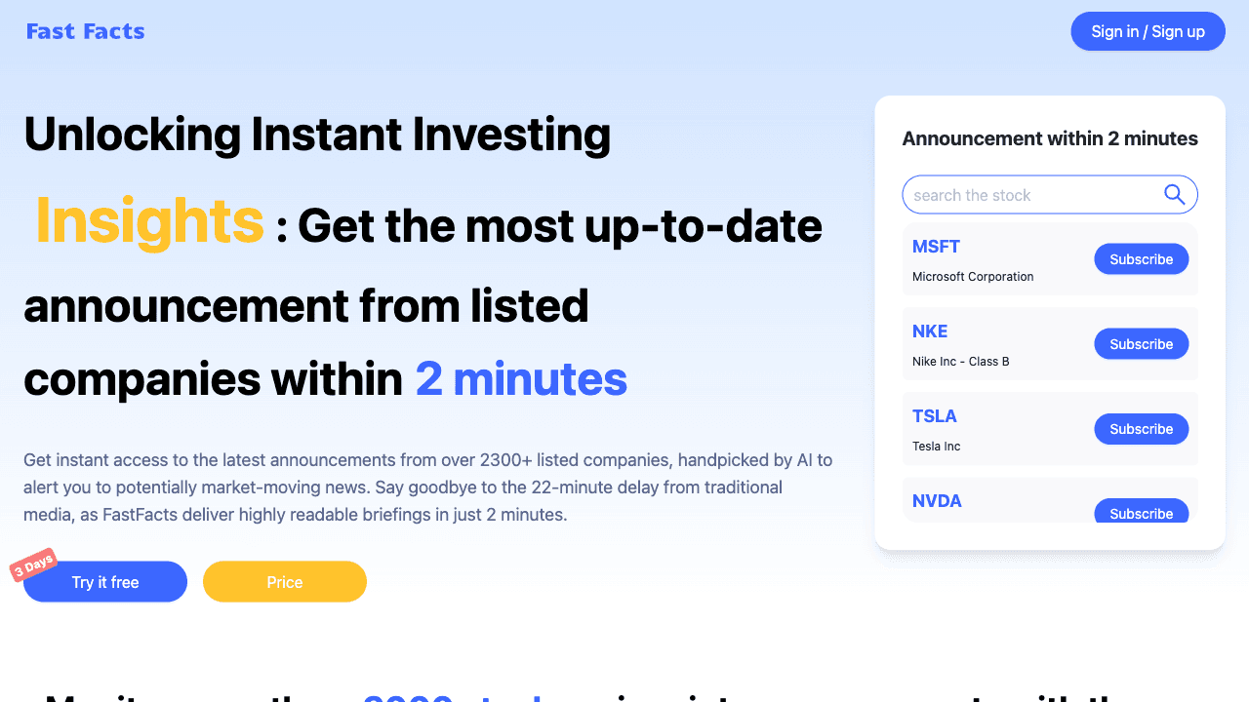Subscribe to NKE announcements
Screen dimensions: 1249x702
(1141, 344)
